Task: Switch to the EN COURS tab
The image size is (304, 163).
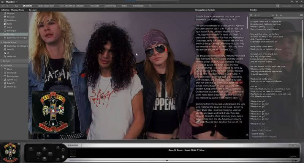Action: 28,6
